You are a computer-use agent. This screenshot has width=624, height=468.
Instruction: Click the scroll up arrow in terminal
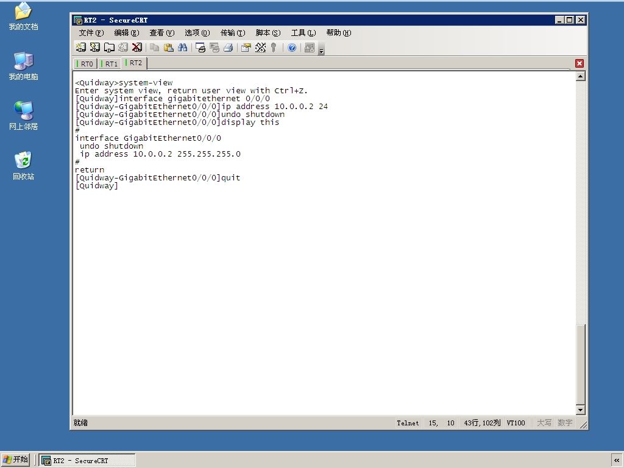pyautogui.click(x=581, y=76)
